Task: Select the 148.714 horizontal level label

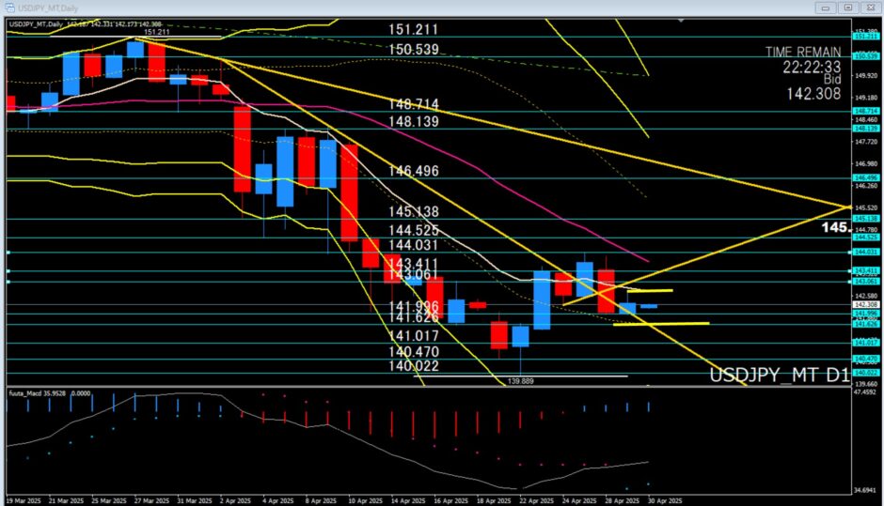Action: [x=413, y=104]
